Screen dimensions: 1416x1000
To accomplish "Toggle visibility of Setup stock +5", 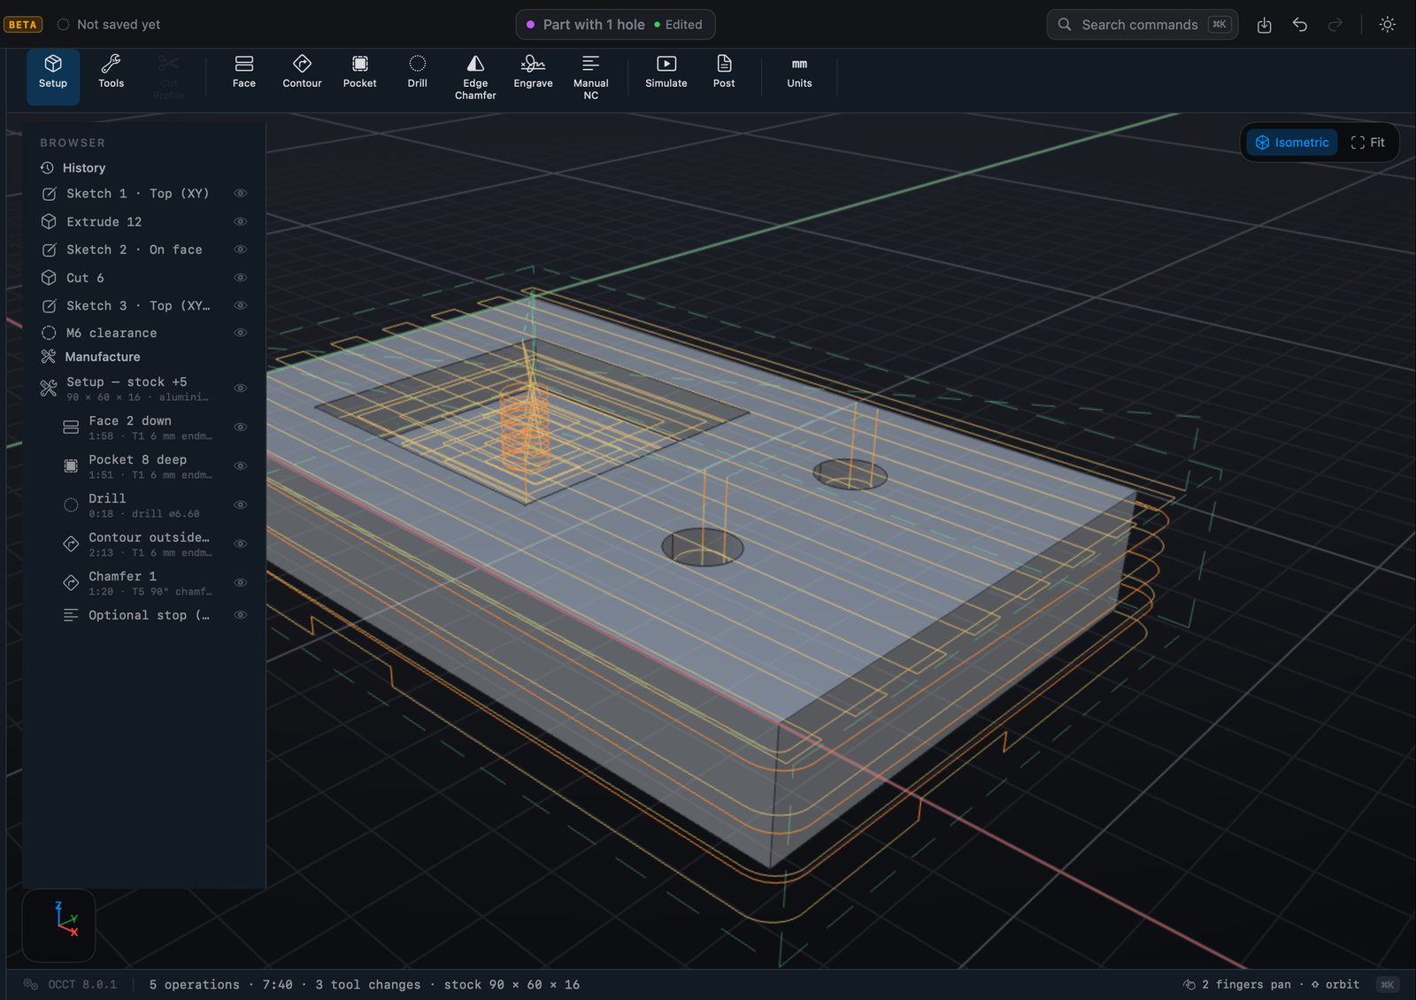I will point(240,388).
